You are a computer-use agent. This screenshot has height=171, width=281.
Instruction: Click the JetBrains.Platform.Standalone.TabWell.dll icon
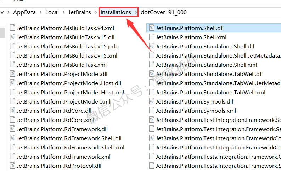[152, 74]
